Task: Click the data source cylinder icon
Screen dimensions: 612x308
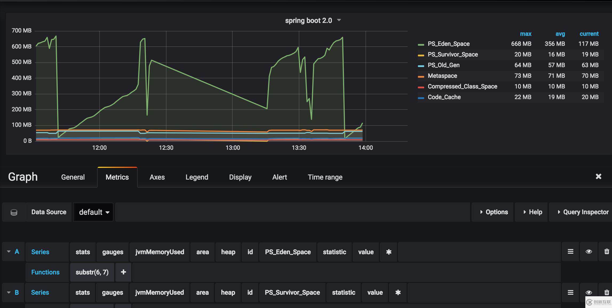Action: pos(13,212)
